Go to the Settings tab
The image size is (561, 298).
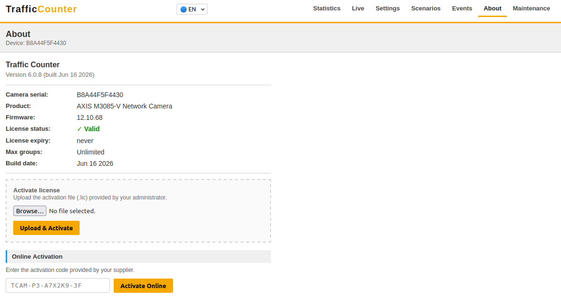click(388, 9)
